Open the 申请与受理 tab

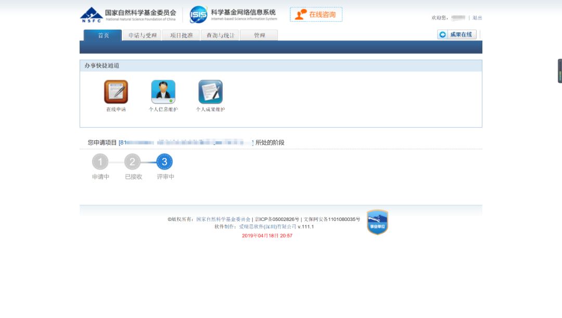click(x=142, y=35)
